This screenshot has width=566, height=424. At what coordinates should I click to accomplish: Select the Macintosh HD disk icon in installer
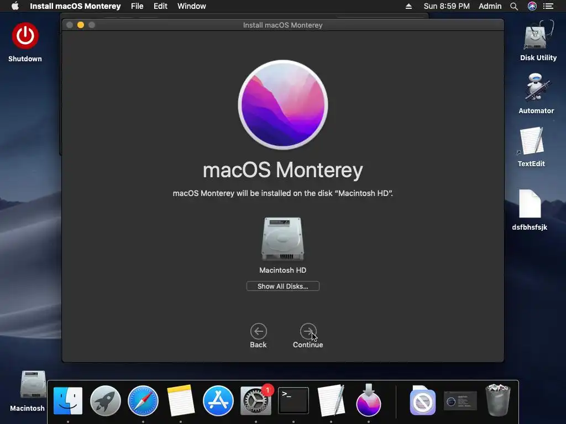pyautogui.click(x=282, y=239)
